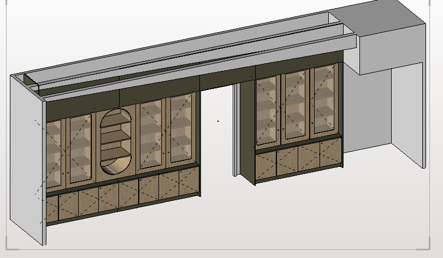Select leftmost lower door of left cabinet

coord(52,209)
